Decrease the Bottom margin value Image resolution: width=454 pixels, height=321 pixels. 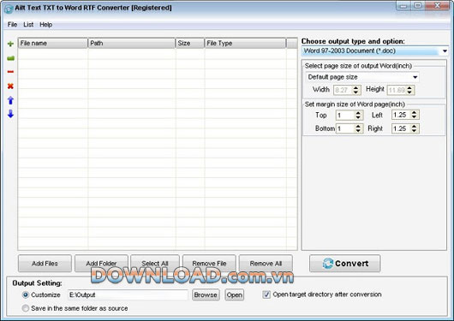[x=358, y=131]
